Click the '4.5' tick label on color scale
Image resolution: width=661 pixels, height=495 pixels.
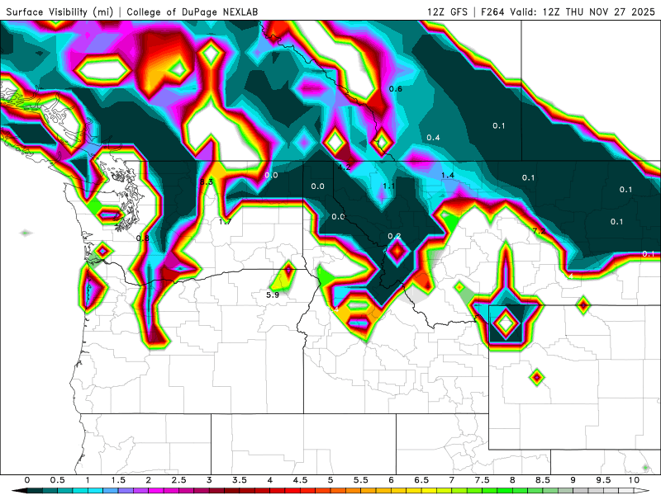300,480
